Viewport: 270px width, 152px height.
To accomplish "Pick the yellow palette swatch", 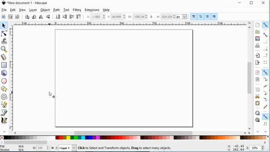I will [68, 138].
